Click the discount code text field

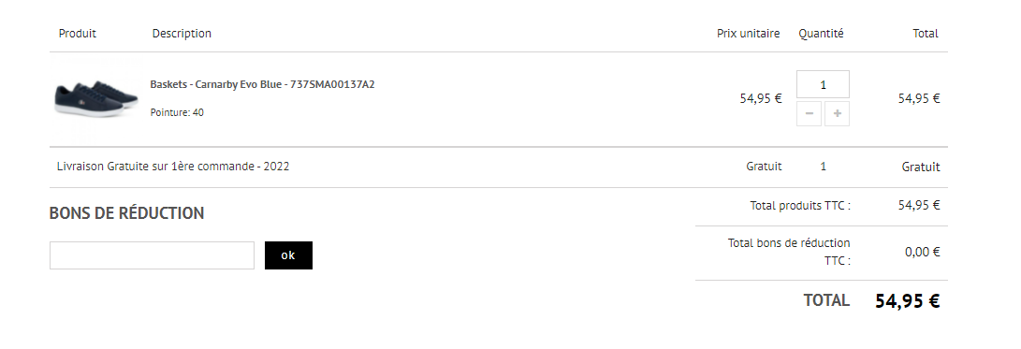tap(152, 255)
